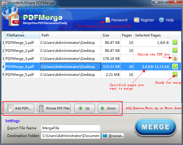Viewport: 183px width, 145px height.
Task: Click the Password lock icon
Action: [108, 20]
